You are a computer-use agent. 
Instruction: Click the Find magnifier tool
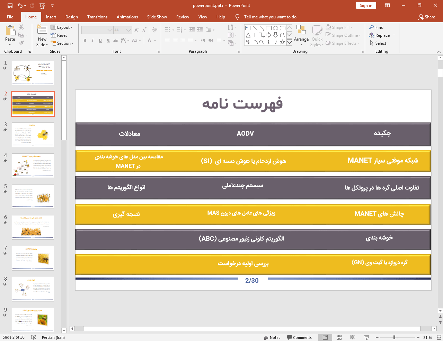coord(376,27)
